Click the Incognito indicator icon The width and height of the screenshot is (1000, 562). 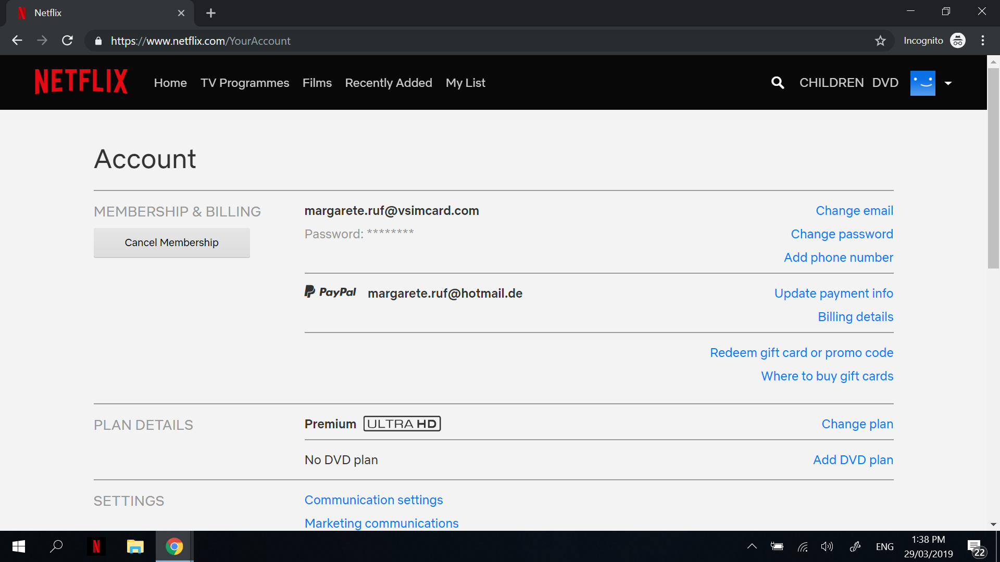point(957,41)
